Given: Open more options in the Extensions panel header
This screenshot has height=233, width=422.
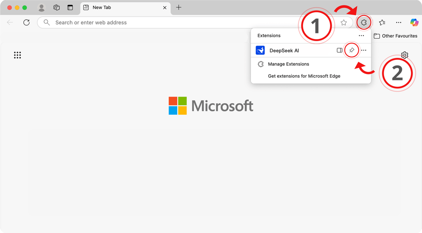Looking at the screenshot, I should [361, 35].
